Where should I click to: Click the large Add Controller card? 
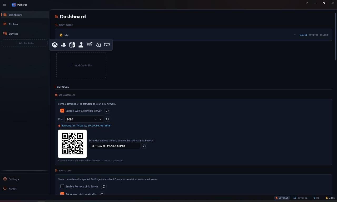pos(81,65)
